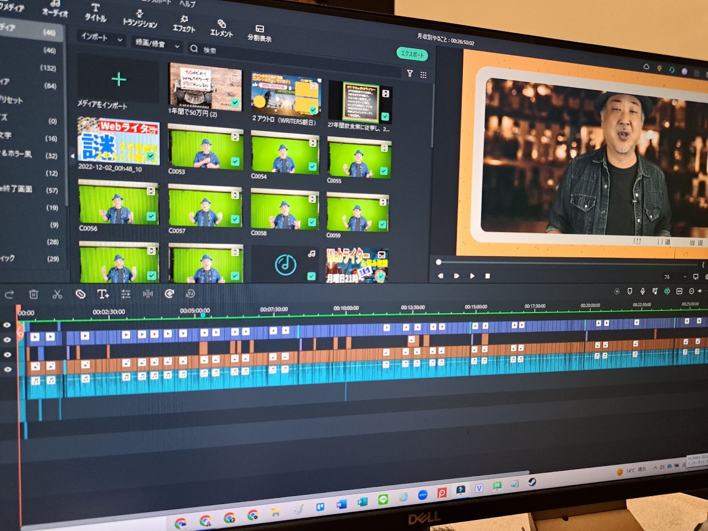Expand the インポート dropdown
Image resolution: width=708 pixels, height=531 pixels.
[101, 38]
